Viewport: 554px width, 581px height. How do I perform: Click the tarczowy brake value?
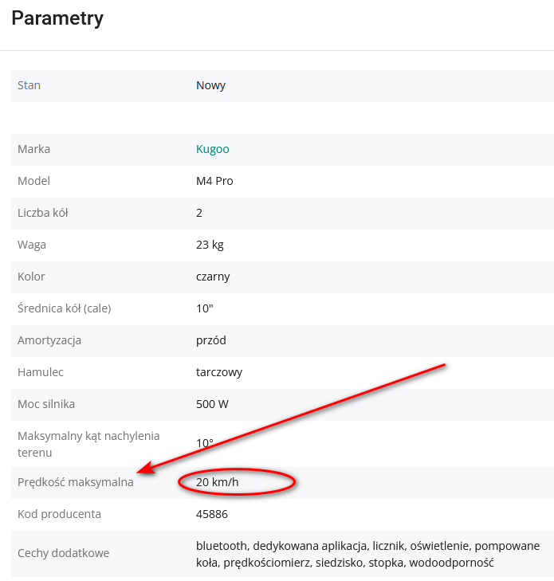[x=219, y=372]
